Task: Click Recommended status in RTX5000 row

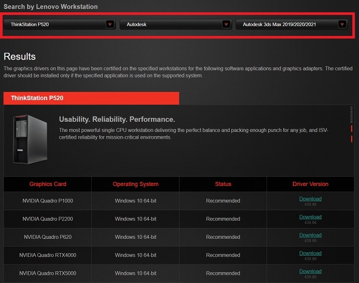Action: click(223, 273)
